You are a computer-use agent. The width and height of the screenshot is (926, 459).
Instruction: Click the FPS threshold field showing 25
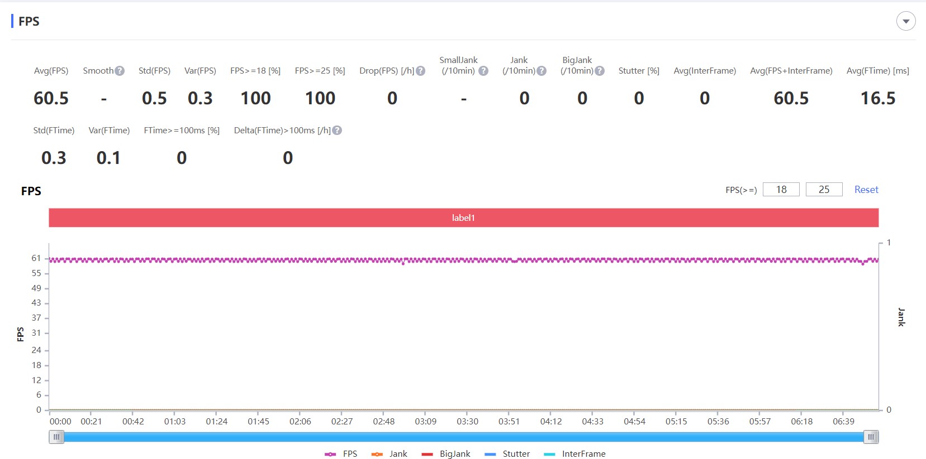[824, 190]
